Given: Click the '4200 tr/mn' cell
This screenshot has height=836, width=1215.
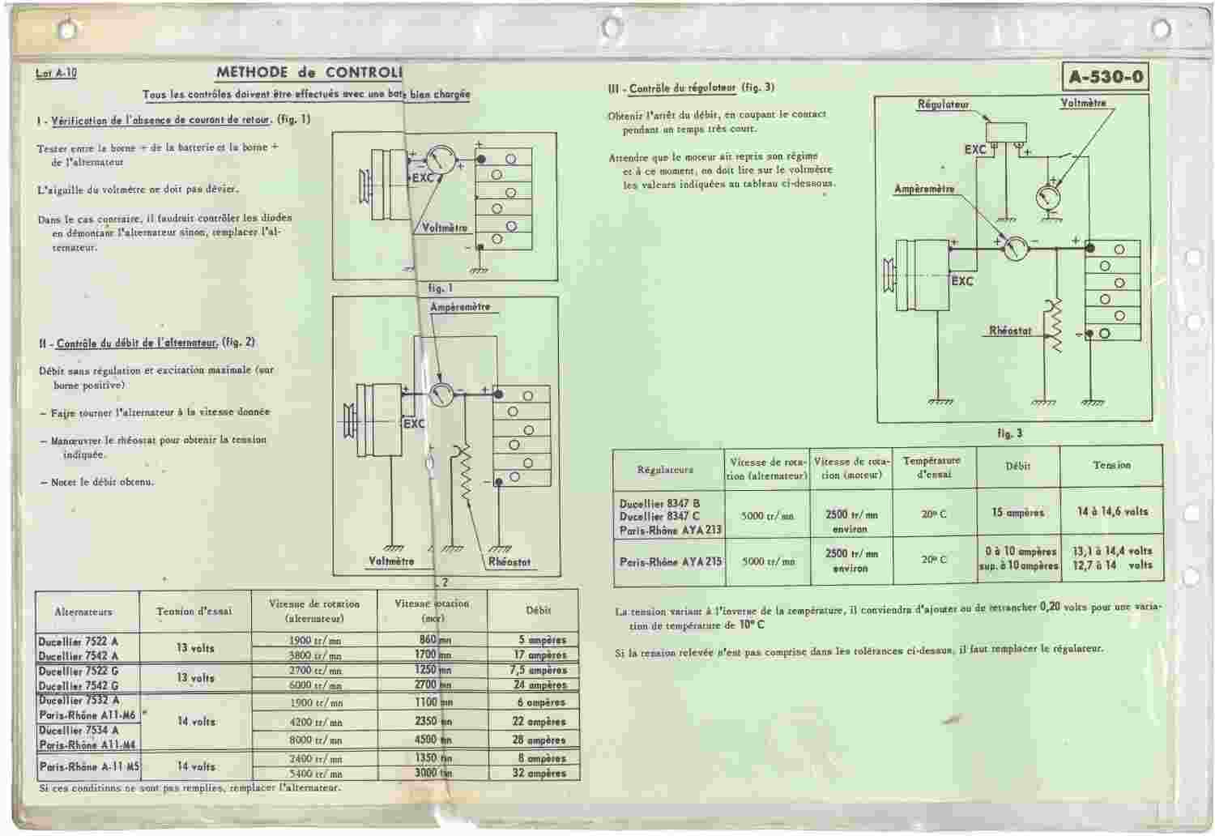Looking at the screenshot, I should pos(315,722).
